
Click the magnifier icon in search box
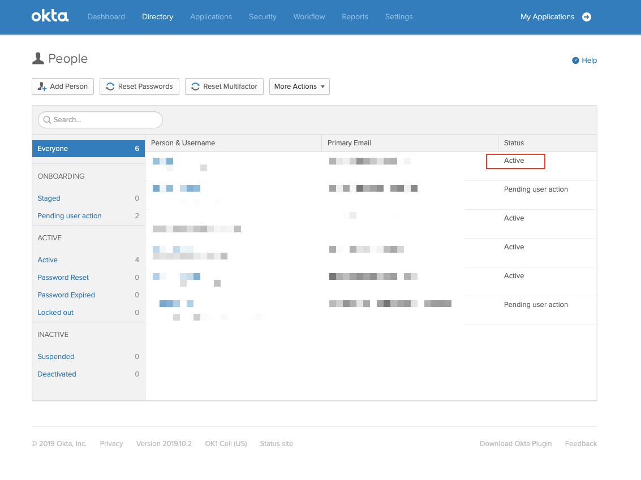(x=47, y=120)
